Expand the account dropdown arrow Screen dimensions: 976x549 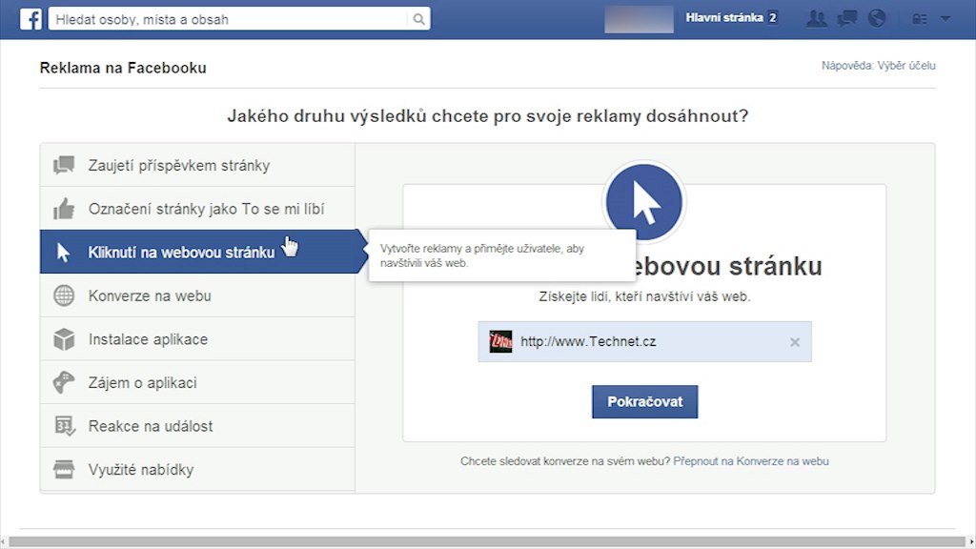pyautogui.click(x=945, y=19)
